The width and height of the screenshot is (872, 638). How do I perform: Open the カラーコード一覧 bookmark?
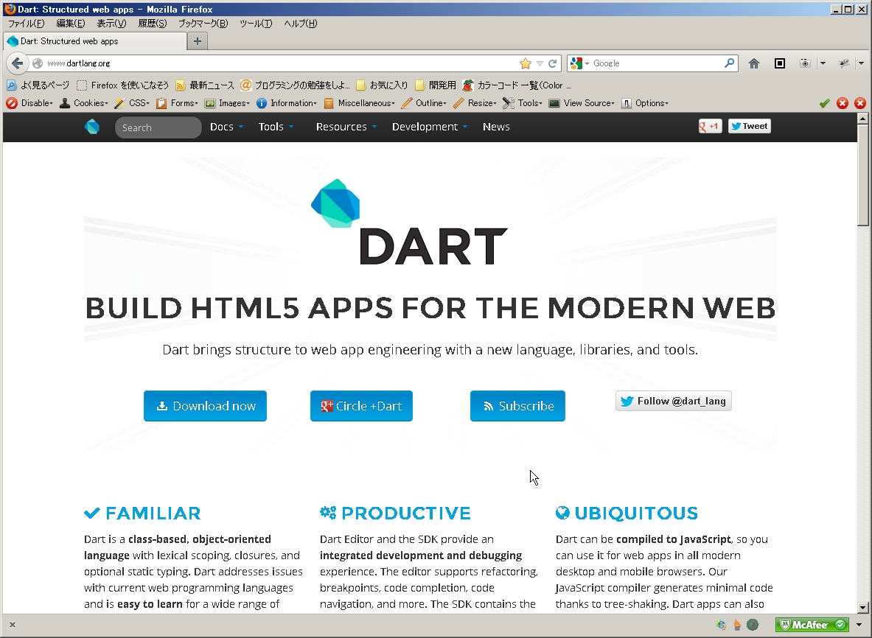point(517,85)
